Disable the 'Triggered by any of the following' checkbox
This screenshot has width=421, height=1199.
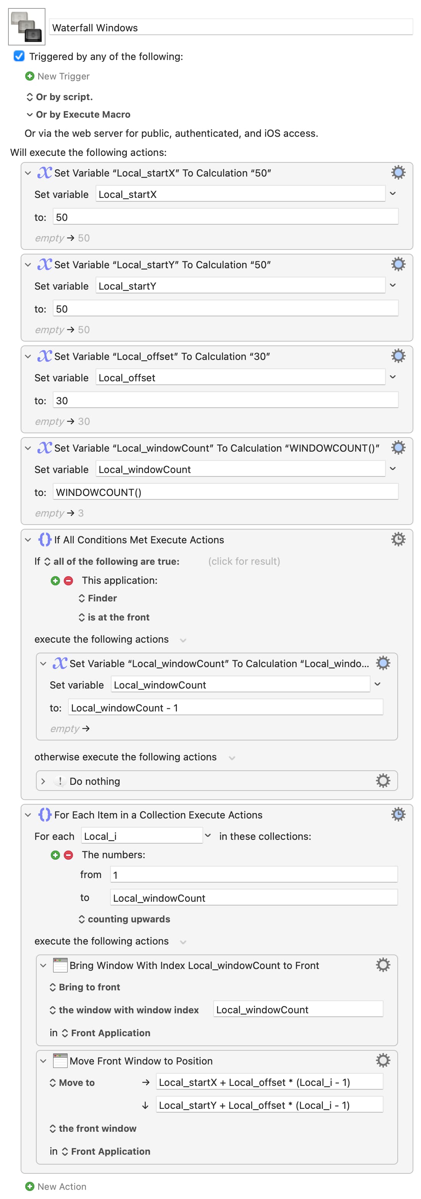[x=19, y=56]
